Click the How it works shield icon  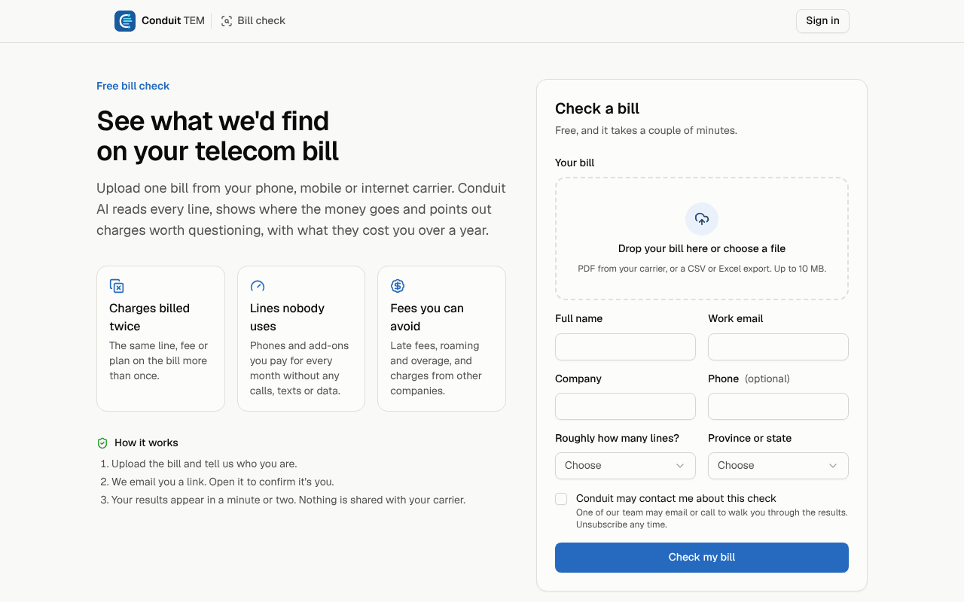[x=102, y=443]
